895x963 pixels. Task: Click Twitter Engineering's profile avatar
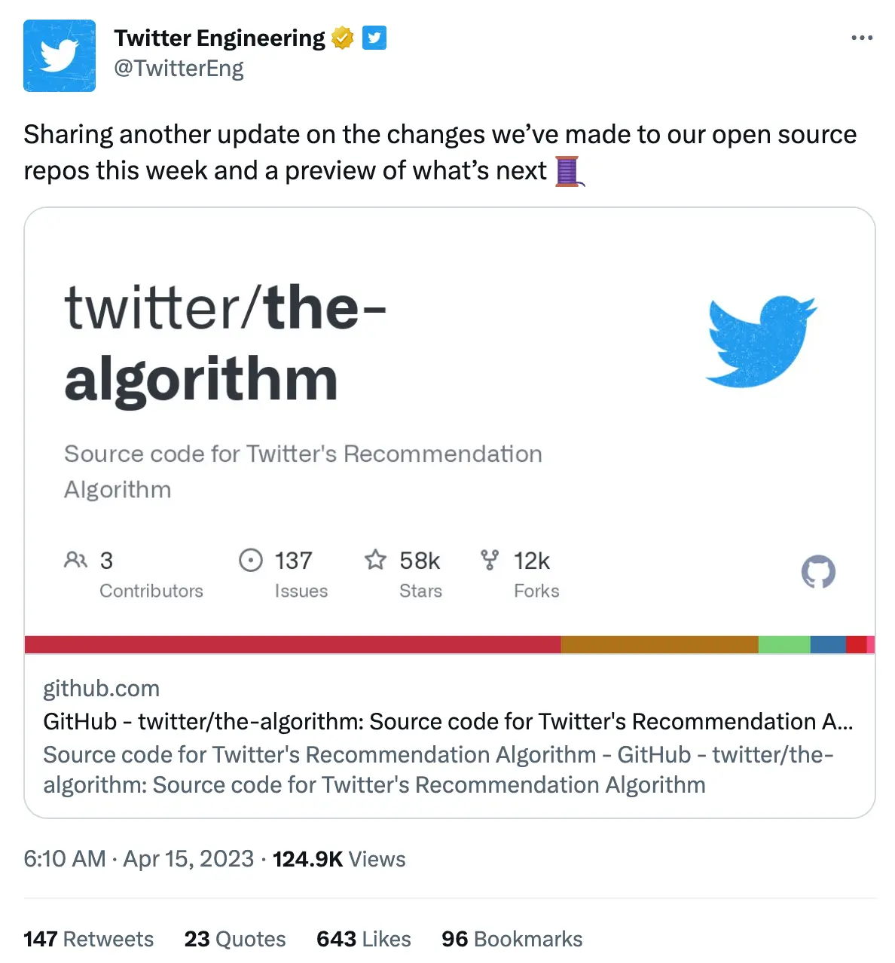point(59,56)
